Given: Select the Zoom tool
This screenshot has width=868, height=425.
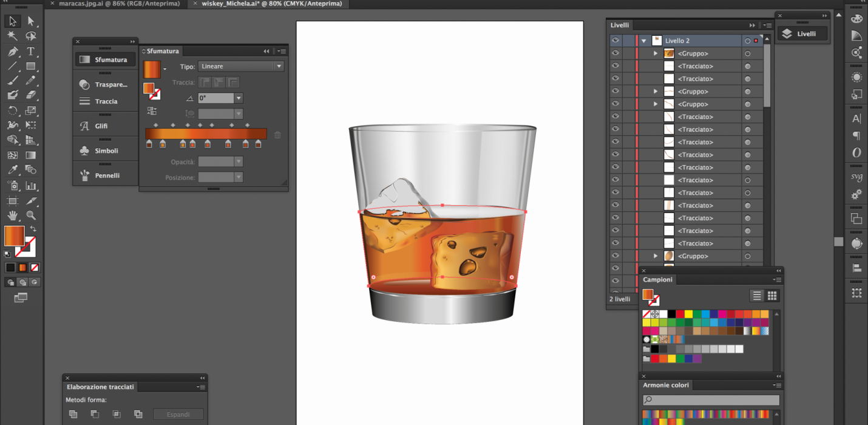Looking at the screenshot, I should [30, 215].
